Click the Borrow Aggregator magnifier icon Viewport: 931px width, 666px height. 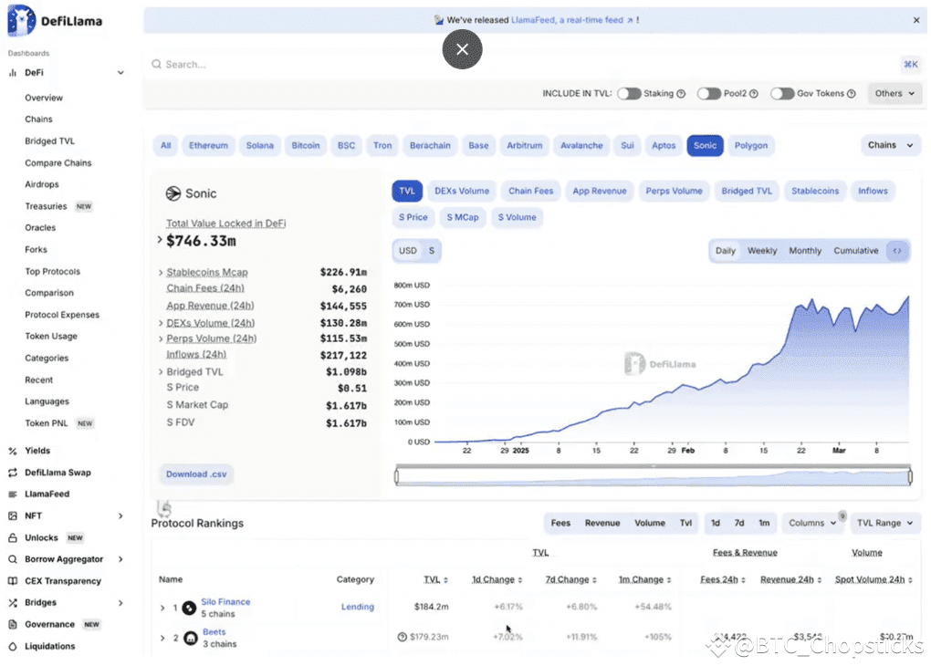13,559
